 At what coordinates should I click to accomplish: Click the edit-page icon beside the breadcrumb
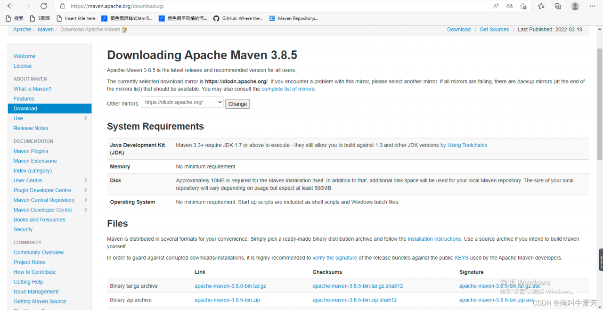pyautogui.click(x=124, y=30)
